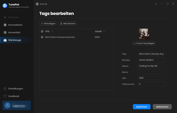Open Startseite in the sidebar
This screenshot has width=177, height=113.
pos(13,17)
